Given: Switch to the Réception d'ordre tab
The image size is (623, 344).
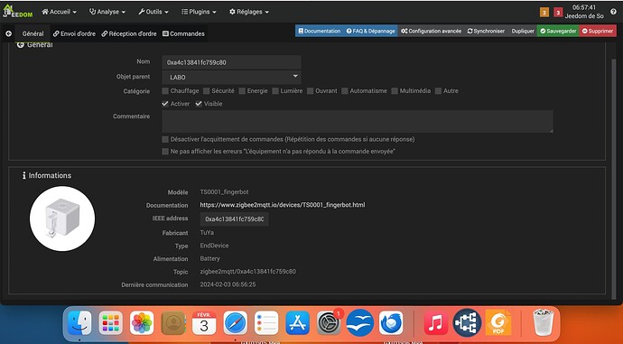Looking at the screenshot, I should (x=129, y=33).
